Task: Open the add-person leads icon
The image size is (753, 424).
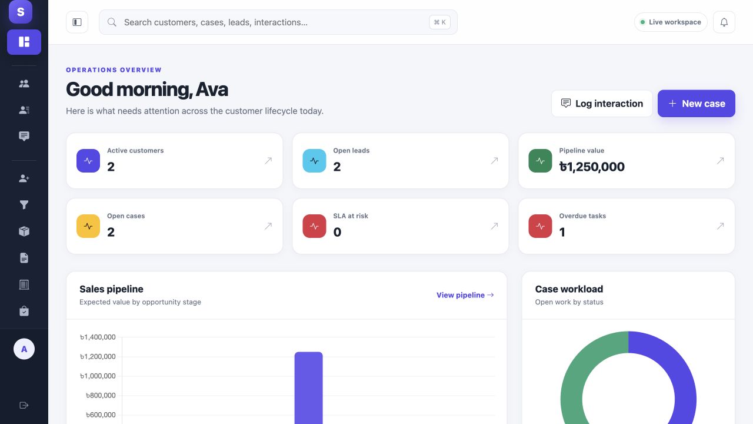Action: coord(24,178)
